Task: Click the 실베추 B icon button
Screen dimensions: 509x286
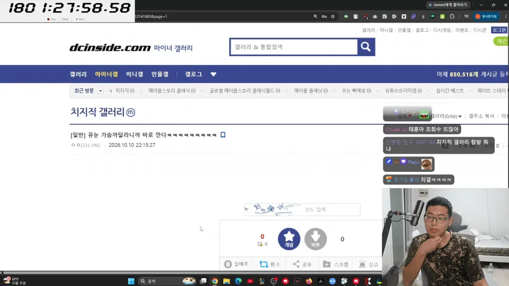Action: [x=228, y=265]
